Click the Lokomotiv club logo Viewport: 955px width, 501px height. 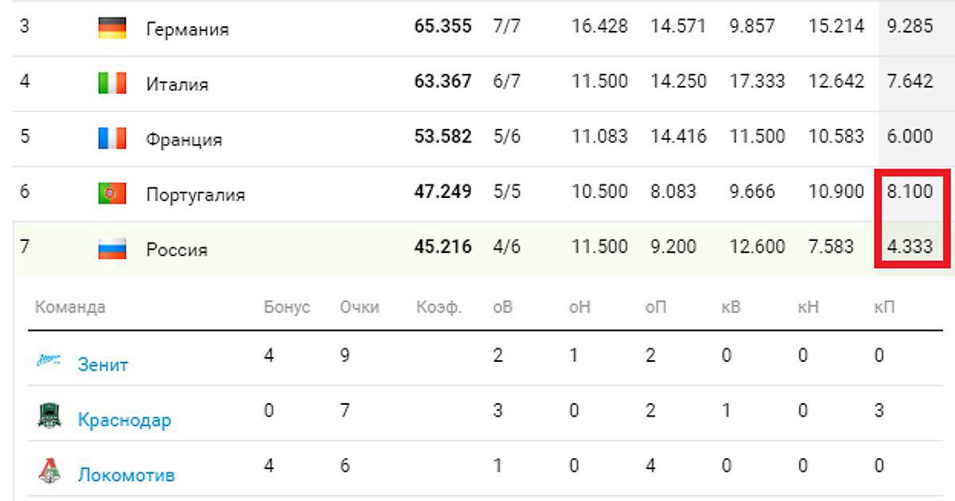coord(50,472)
